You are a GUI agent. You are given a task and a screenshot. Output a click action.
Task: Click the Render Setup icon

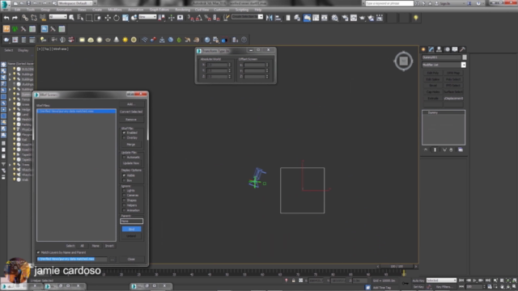click(x=345, y=18)
